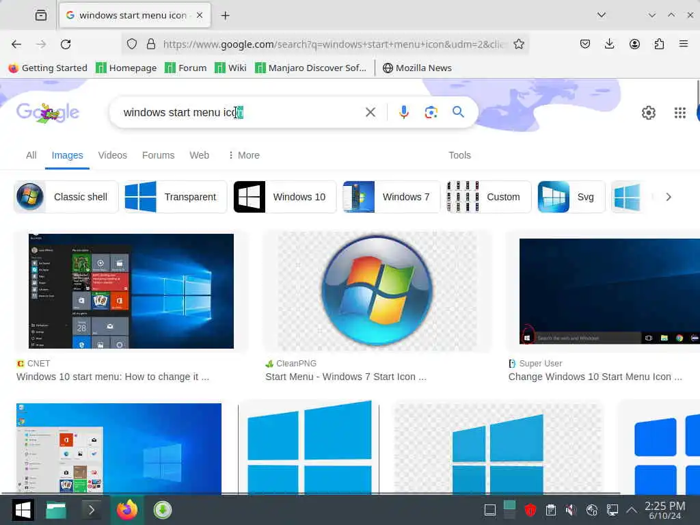Viewport: 700px width, 525px height.
Task: Open the Firefox downloads panel
Action: (609, 44)
